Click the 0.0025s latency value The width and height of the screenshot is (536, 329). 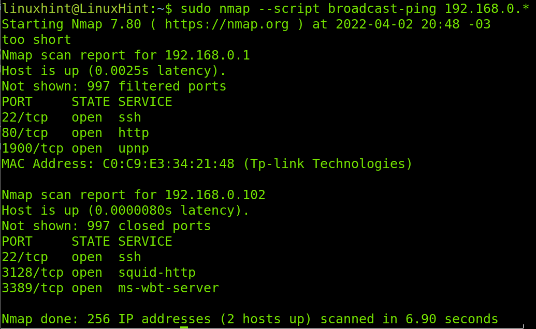(x=122, y=71)
